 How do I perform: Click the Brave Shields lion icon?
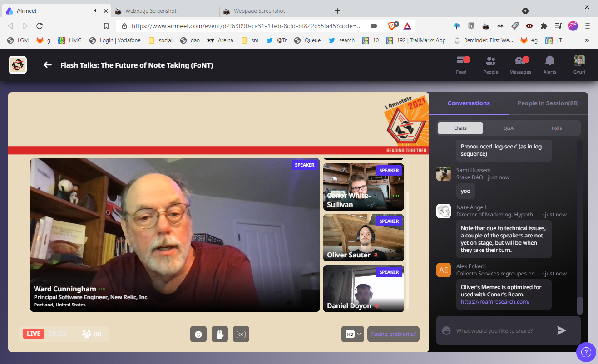tap(392, 26)
